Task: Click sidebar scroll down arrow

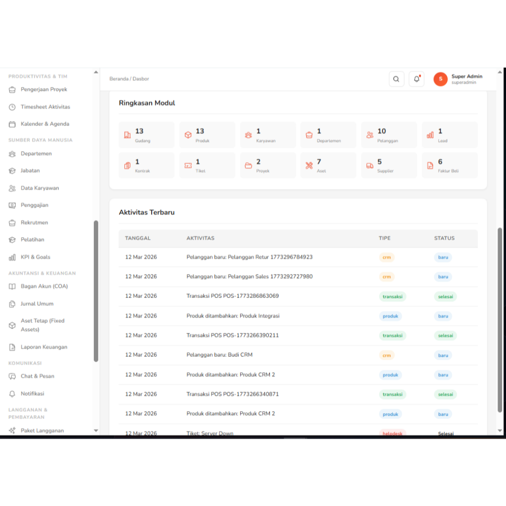Action: (96, 430)
